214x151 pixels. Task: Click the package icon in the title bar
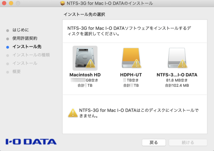click(x=62, y=3)
